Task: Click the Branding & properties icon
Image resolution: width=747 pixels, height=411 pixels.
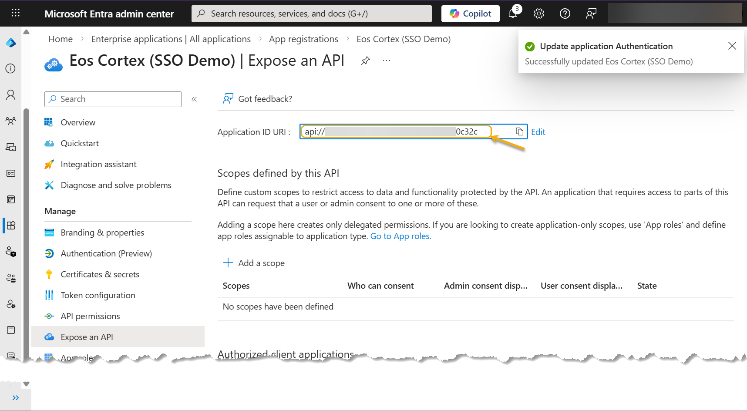Action: pos(49,232)
